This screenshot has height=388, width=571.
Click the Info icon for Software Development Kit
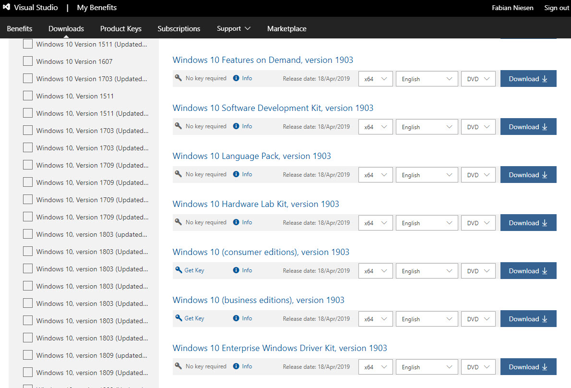(x=236, y=126)
